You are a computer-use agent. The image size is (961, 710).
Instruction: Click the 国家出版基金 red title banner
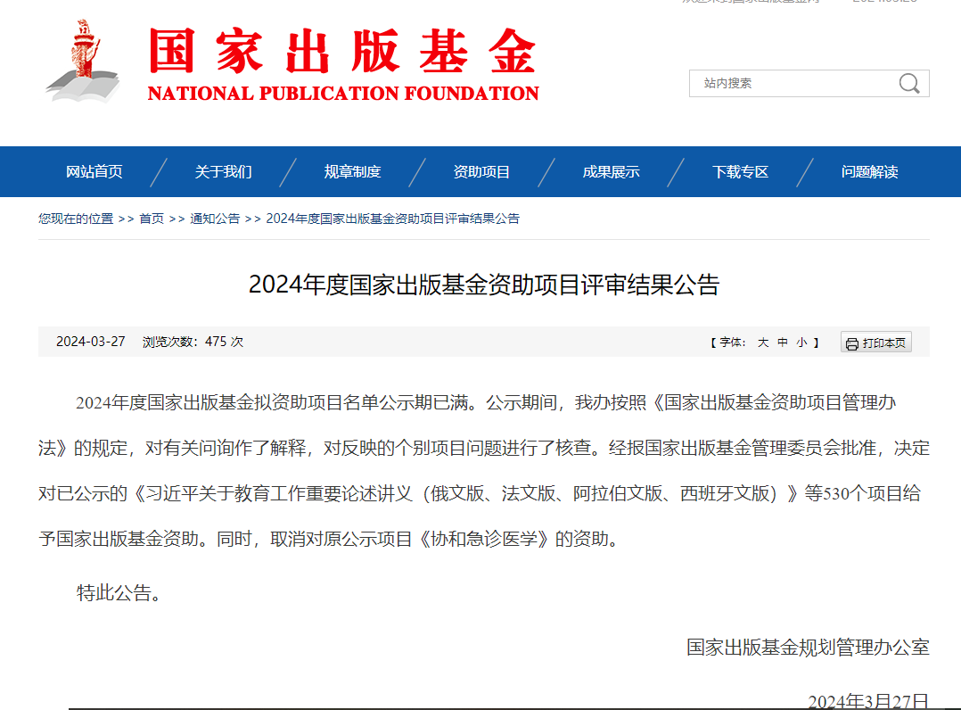click(343, 51)
